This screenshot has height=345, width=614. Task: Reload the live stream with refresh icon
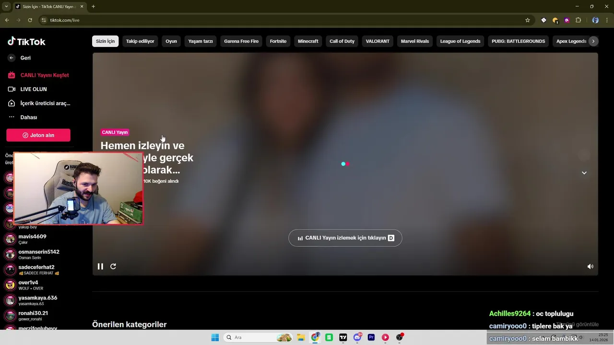click(x=113, y=266)
